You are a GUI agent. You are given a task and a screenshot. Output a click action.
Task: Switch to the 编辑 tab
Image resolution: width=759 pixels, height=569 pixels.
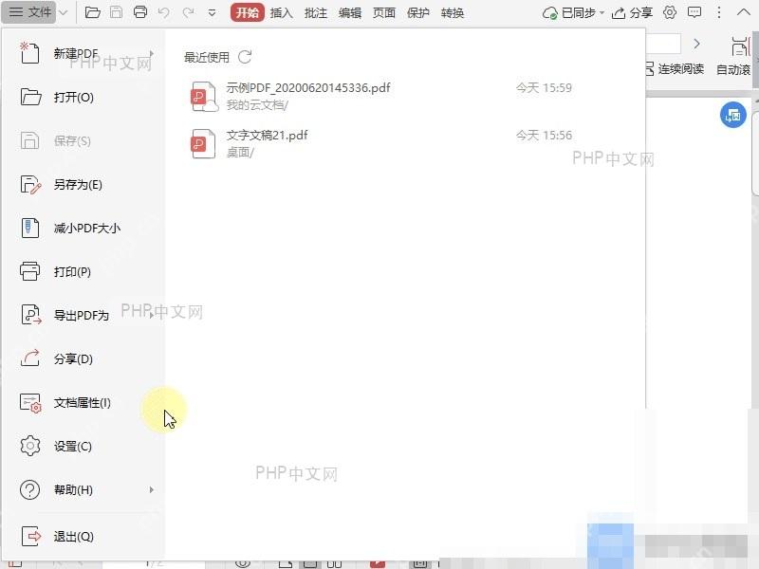click(350, 13)
